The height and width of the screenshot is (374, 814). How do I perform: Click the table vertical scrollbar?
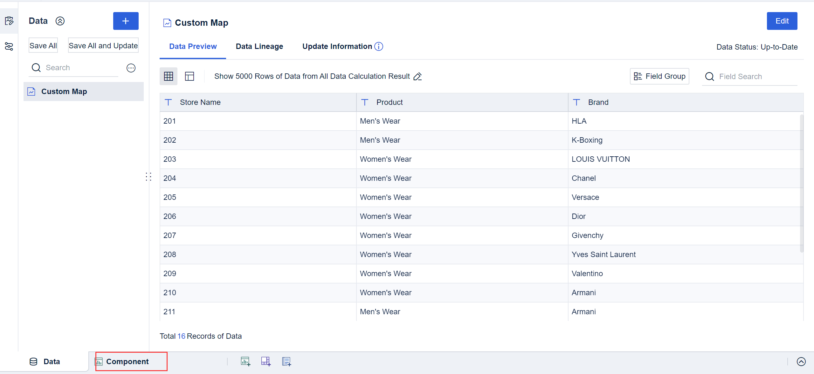coord(802,184)
